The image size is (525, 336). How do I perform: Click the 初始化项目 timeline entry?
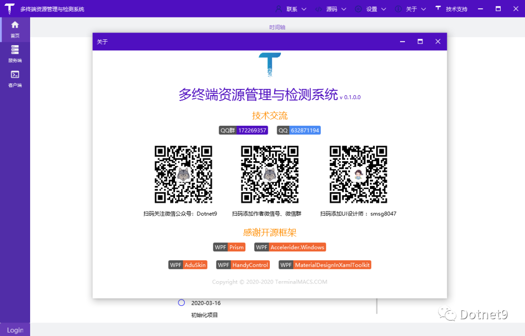pos(205,315)
